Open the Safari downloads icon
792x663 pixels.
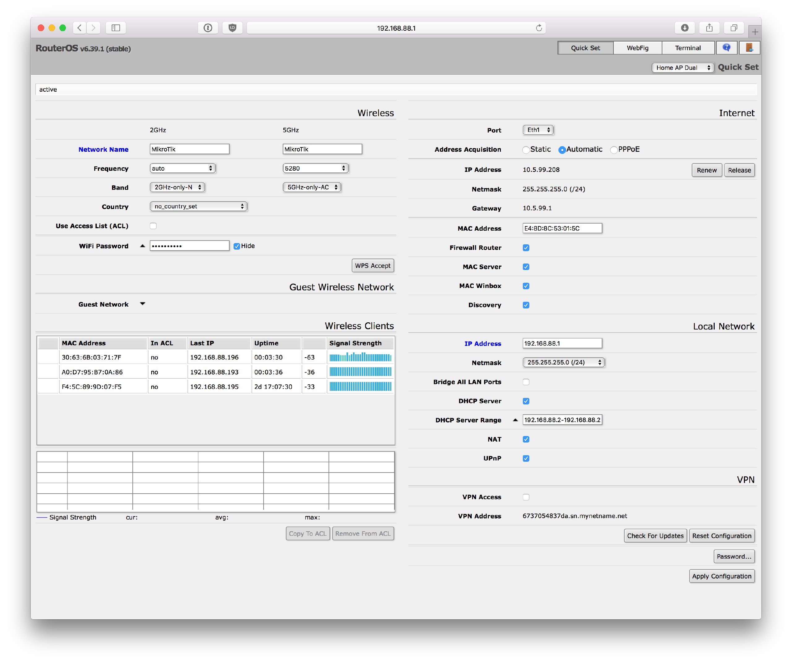click(685, 28)
